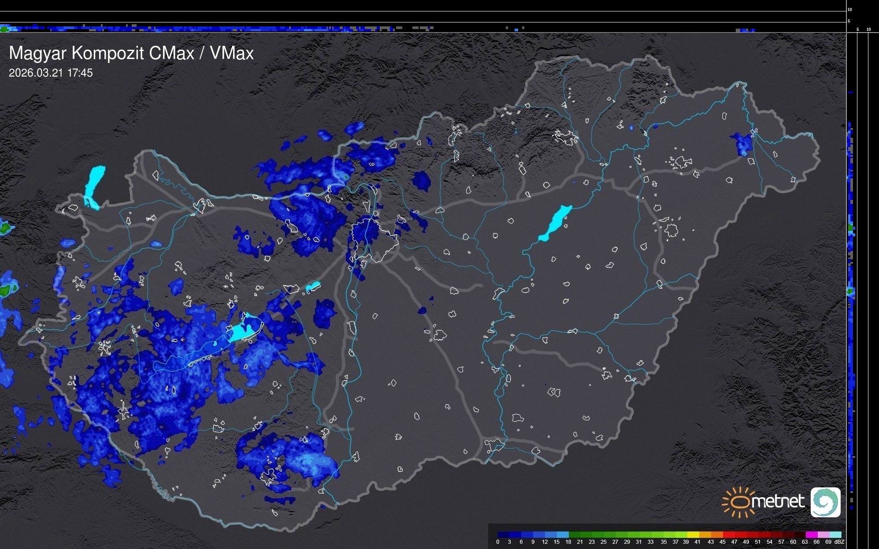Screen dimensions: 879x549
Task: Pick the magenta 63 dBZ legend swatch
Action: pyautogui.click(x=811, y=534)
